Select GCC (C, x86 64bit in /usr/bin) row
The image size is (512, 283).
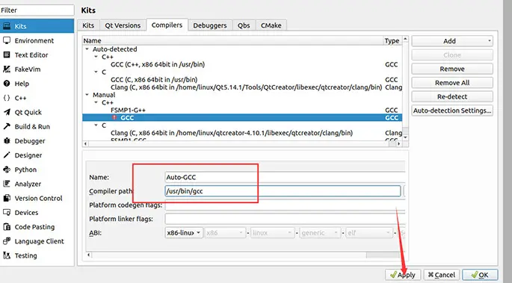(x=242, y=80)
